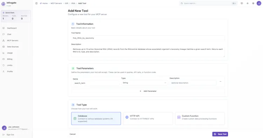Focus the Quick search field
The height and width of the screenshot is (138, 263).
pos(208,3)
